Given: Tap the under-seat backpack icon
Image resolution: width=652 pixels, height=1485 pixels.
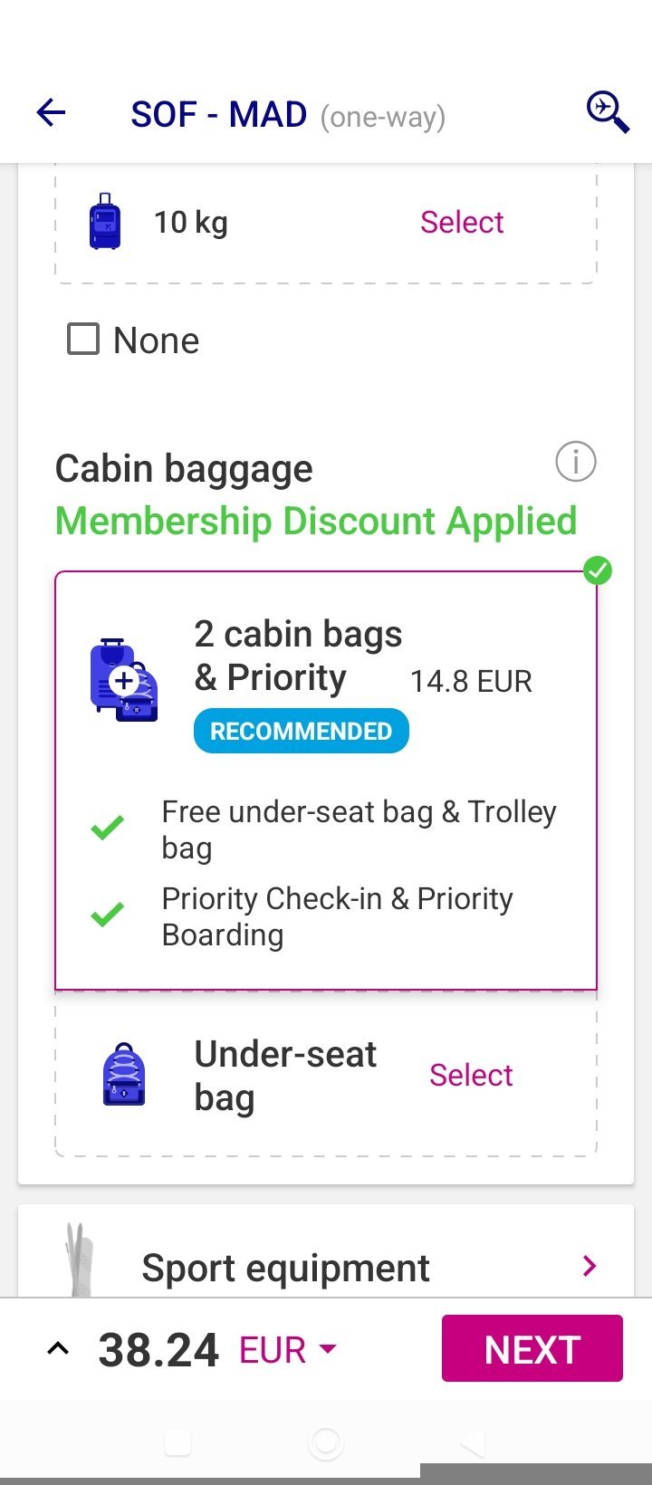Looking at the screenshot, I should [125, 1076].
